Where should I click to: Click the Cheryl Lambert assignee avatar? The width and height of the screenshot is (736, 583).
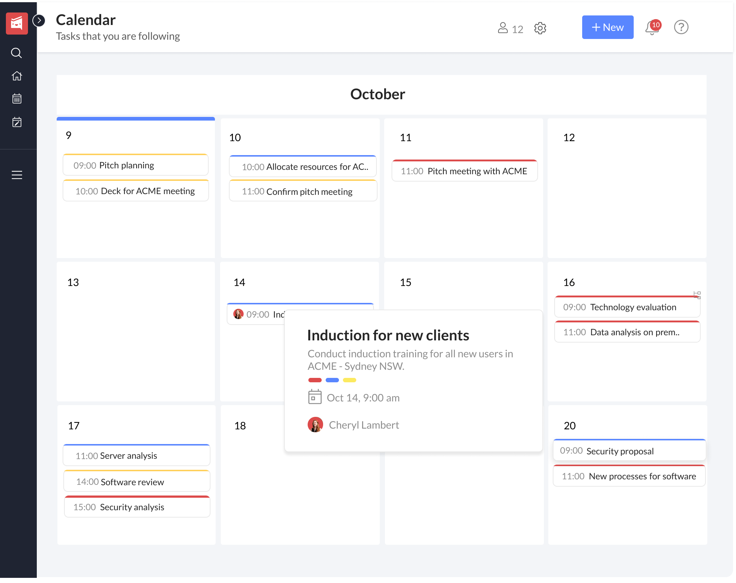click(315, 424)
